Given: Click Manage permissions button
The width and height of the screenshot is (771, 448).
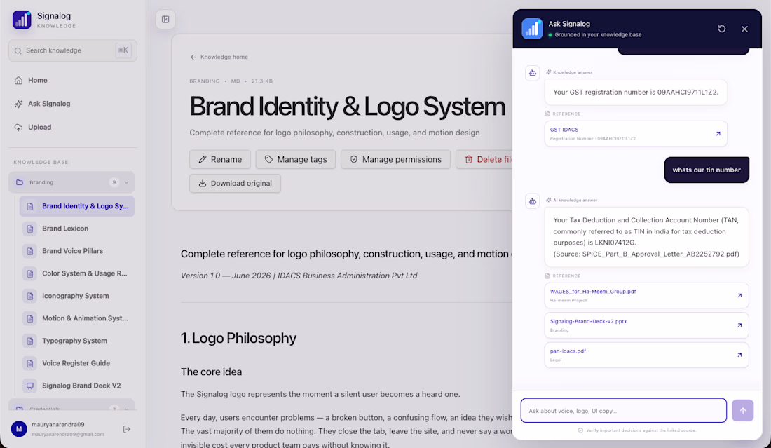Looking at the screenshot, I should click(395, 159).
